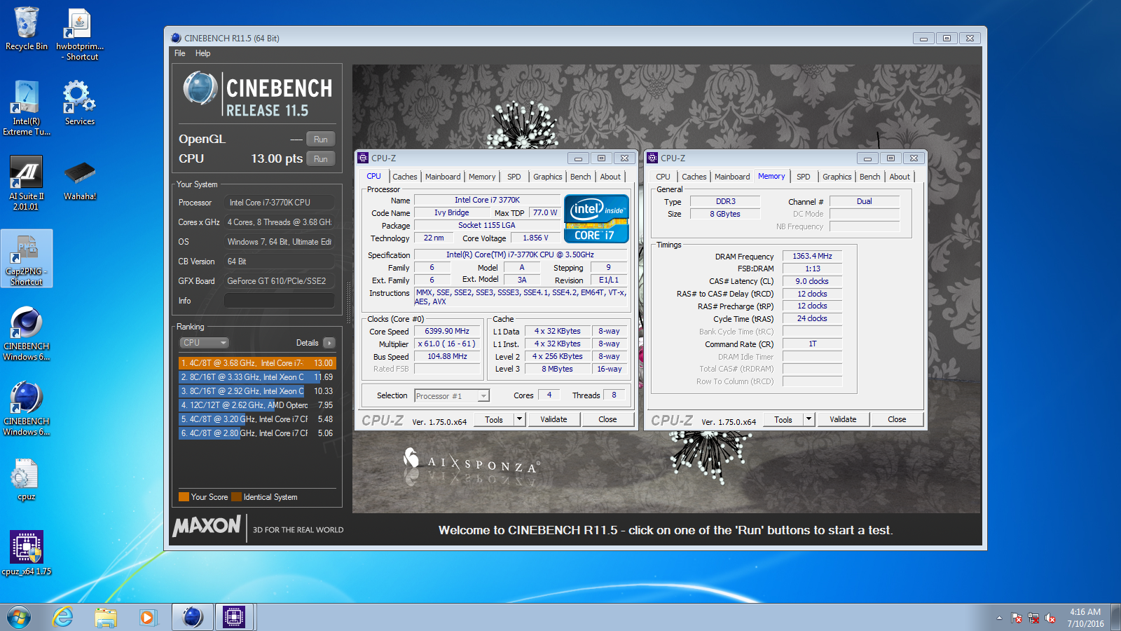Viewport: 1121px width, 631px height.
Task: Open second CINEBENCH Windows 6 desktop icon
Action: click(x=27, y=408)
